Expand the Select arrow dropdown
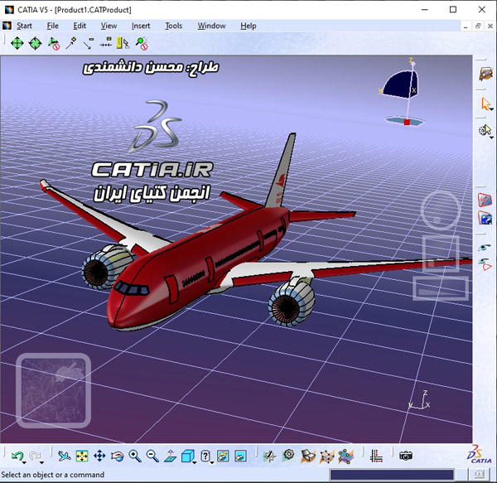The image size is (497, 483). [x=491, y=109]
